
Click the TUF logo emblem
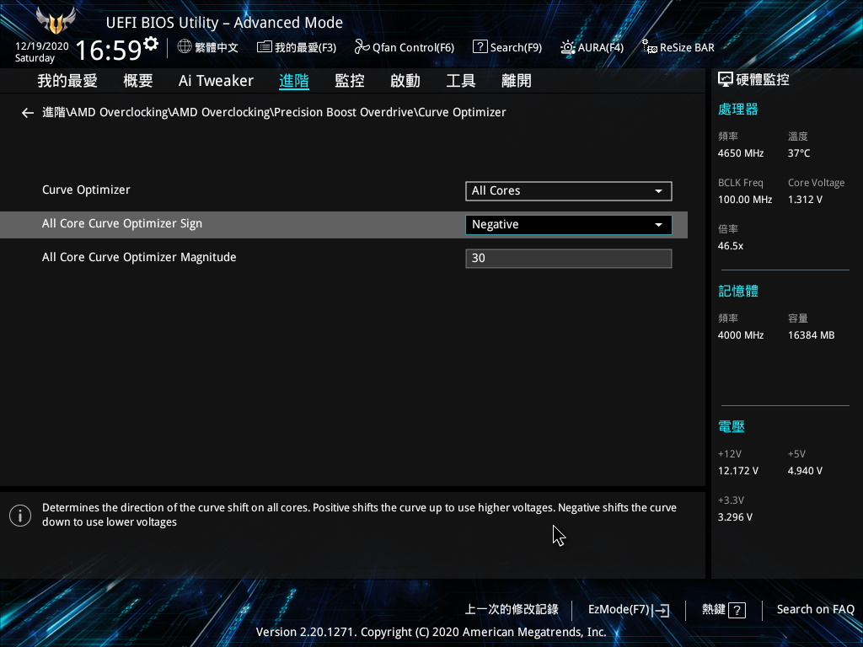click(x=56, y=20)
